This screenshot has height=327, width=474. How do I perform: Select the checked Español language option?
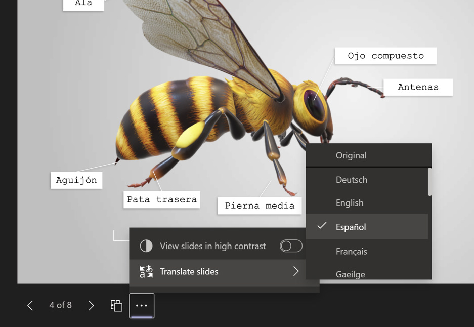(351, 227)
